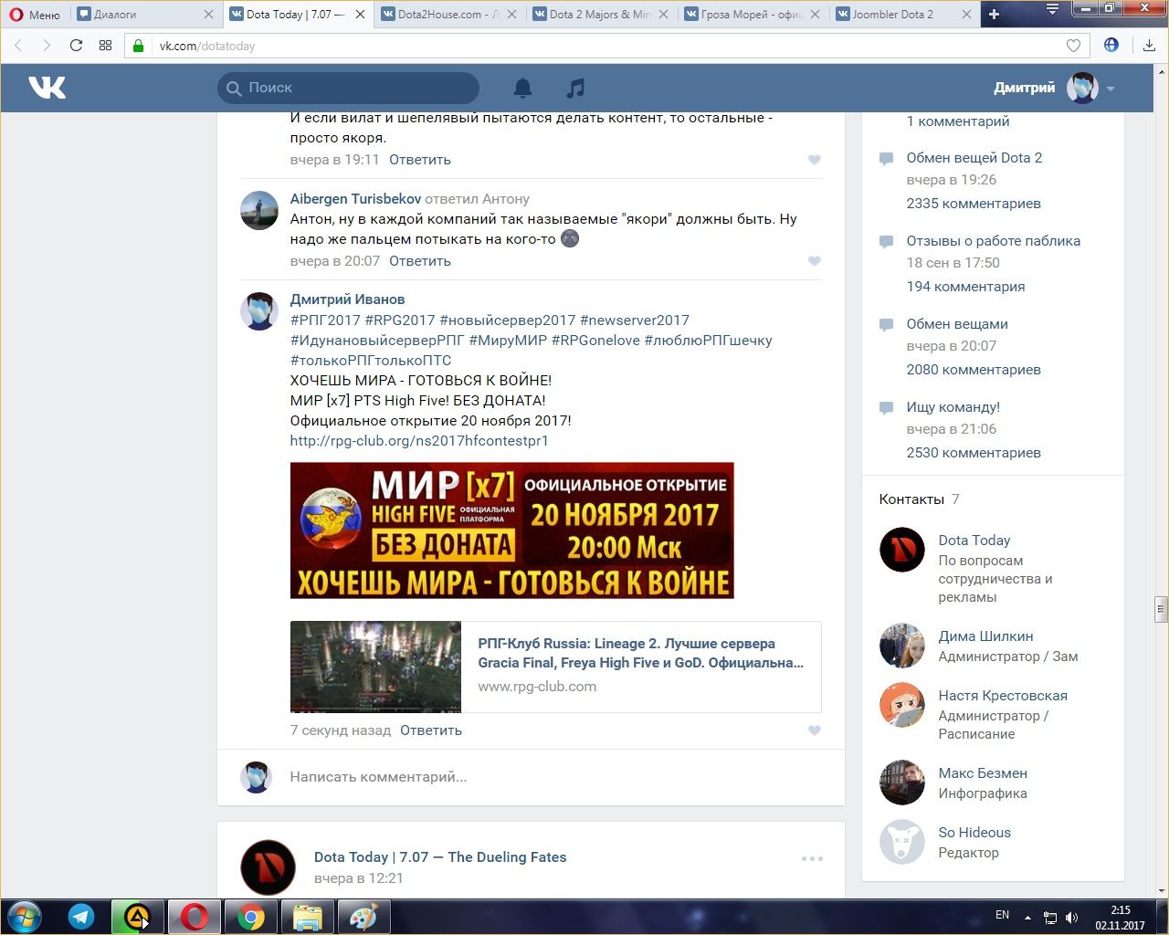
Task: Click the VK Поиск search field
Action: [348, 88]
